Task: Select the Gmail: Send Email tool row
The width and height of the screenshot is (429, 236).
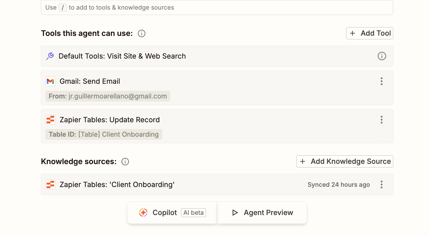Action: [217, 88]
